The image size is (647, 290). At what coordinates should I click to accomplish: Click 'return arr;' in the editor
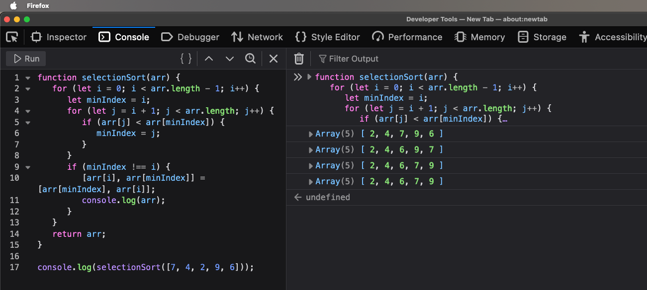[x=79, y=234]
